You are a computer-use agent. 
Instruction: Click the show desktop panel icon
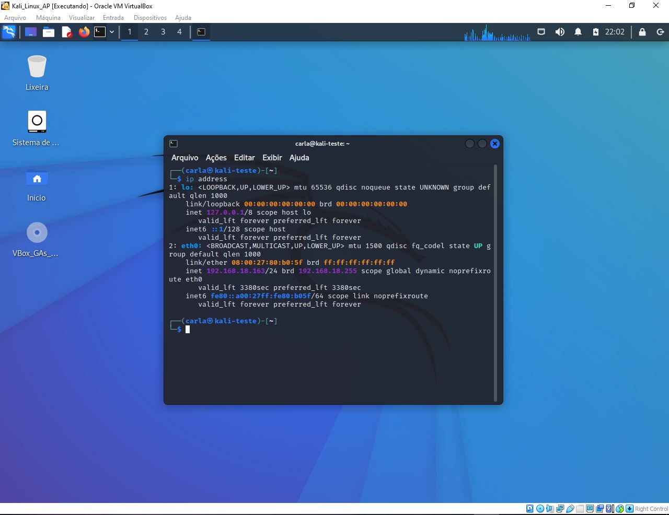tap(31, 32)
